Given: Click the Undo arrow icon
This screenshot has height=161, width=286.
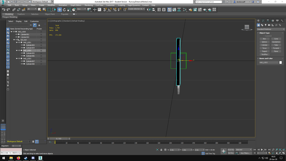Looking at the screenshot, I should click(3, 9).
